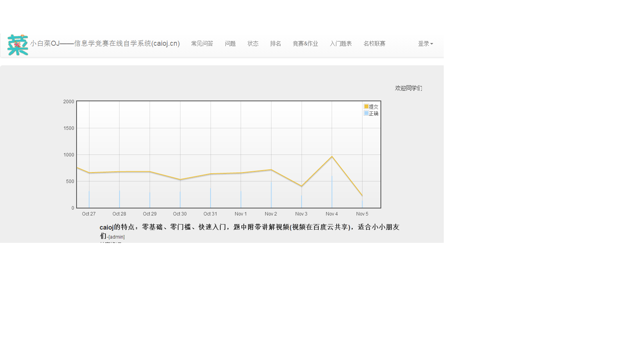Open the 入门题表 menu item
Viewport: 625px width, 352px height.
pyautogui.click(x=341, y=43)
